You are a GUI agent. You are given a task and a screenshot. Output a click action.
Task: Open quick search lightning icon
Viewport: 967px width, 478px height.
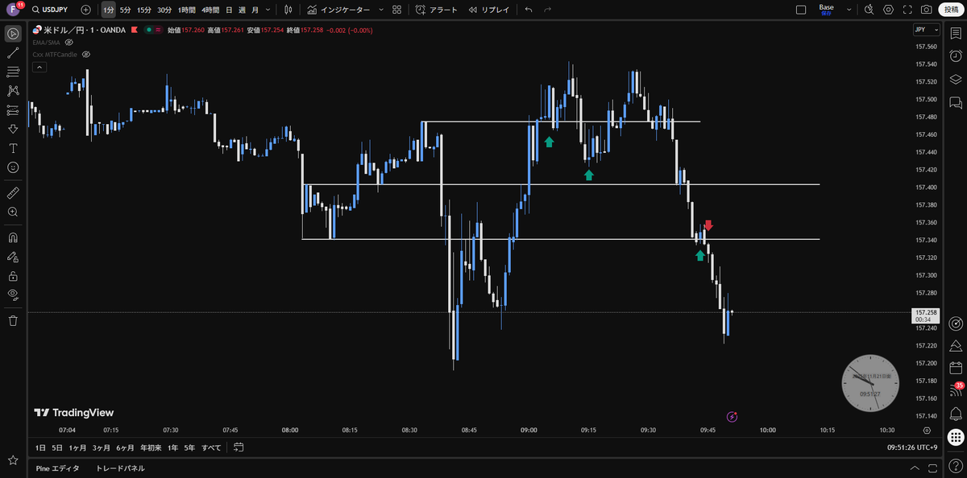coord(869,10)
